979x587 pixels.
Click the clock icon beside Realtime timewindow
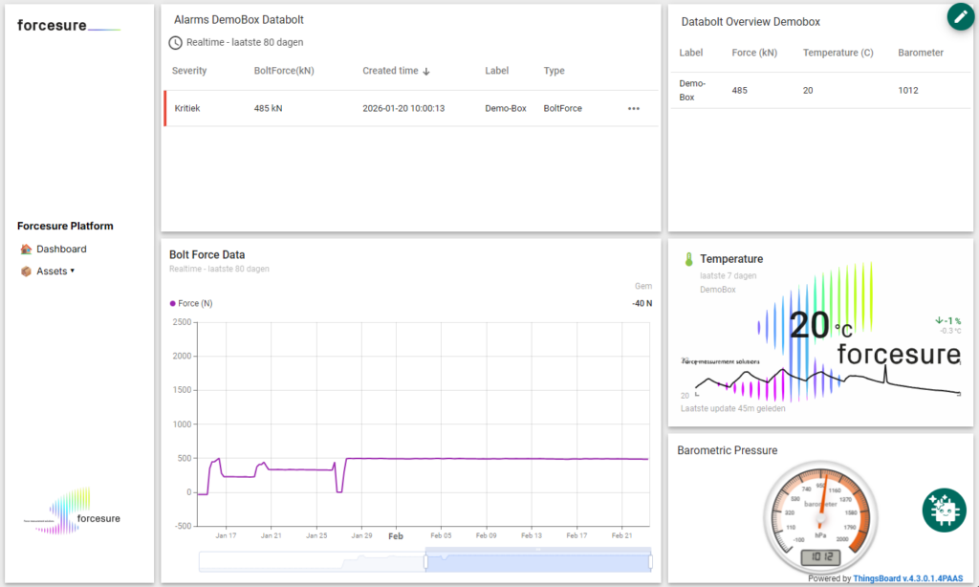[x=175, y=42]
